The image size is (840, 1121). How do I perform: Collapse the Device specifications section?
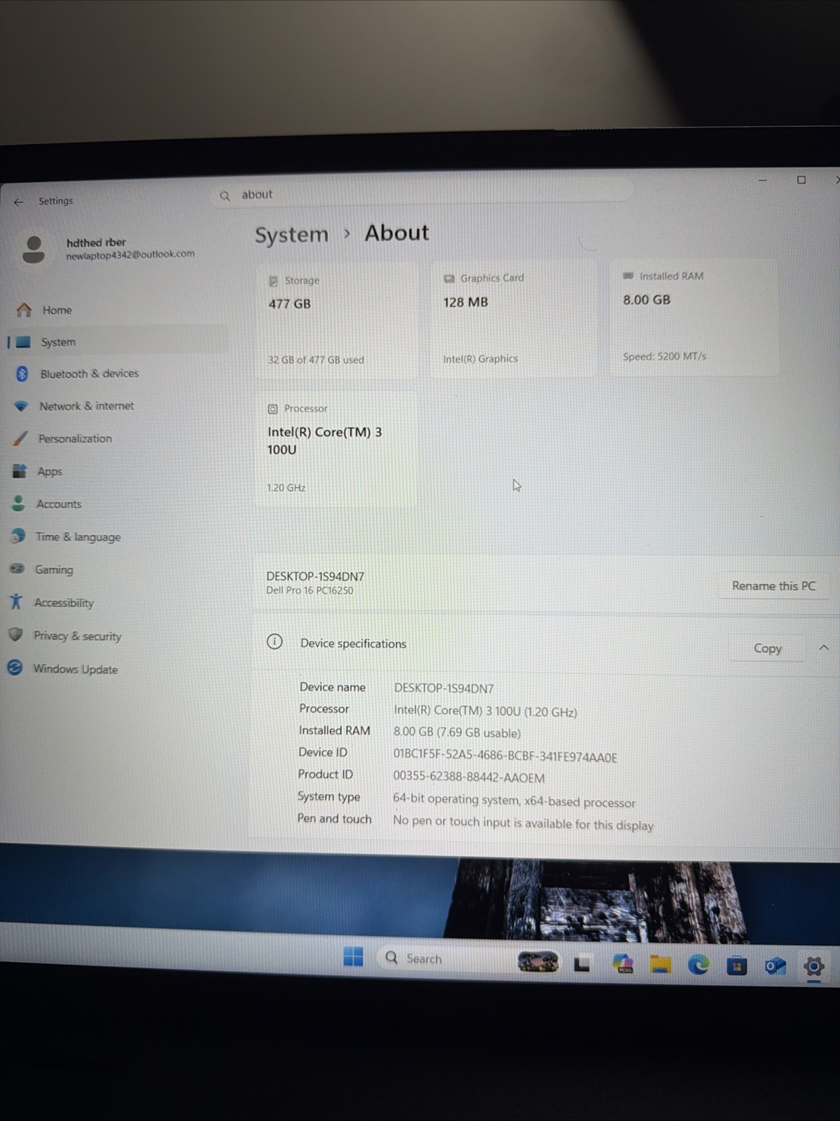point(824,648)
